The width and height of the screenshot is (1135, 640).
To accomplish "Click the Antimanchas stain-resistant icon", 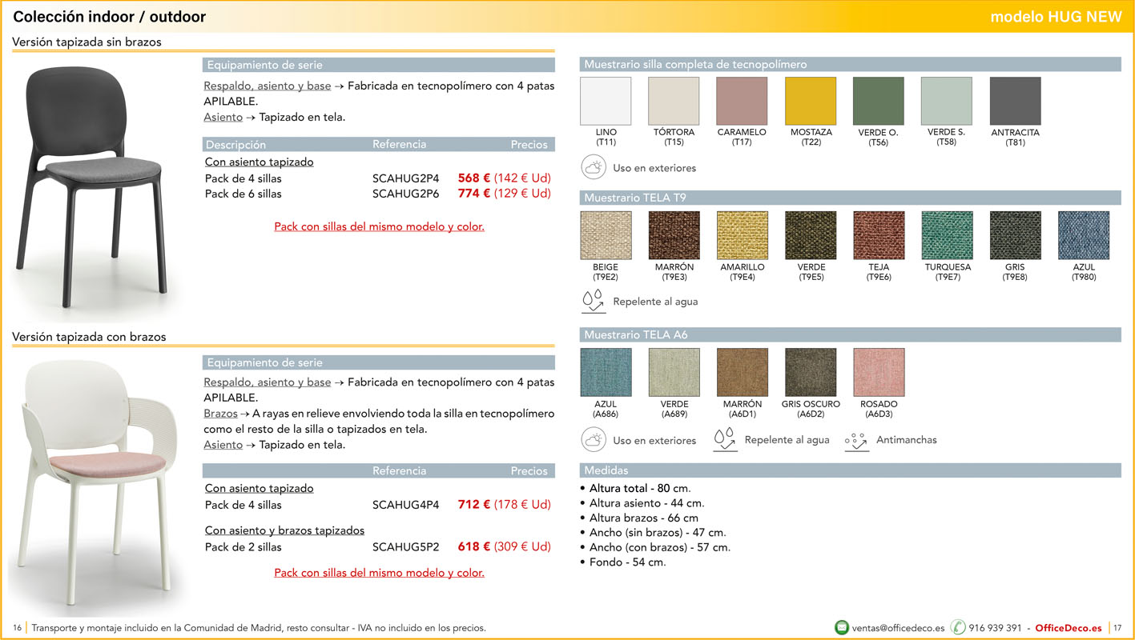I will click(x=856, y=440).
